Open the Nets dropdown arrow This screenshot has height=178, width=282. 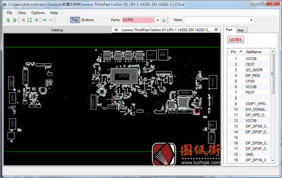click(x=251, y=20)
